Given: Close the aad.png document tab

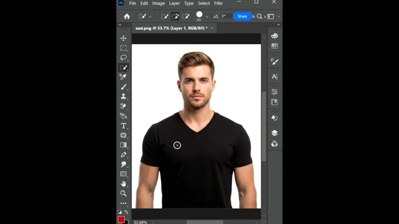Looking at the screenshot, I should [212, 28].
